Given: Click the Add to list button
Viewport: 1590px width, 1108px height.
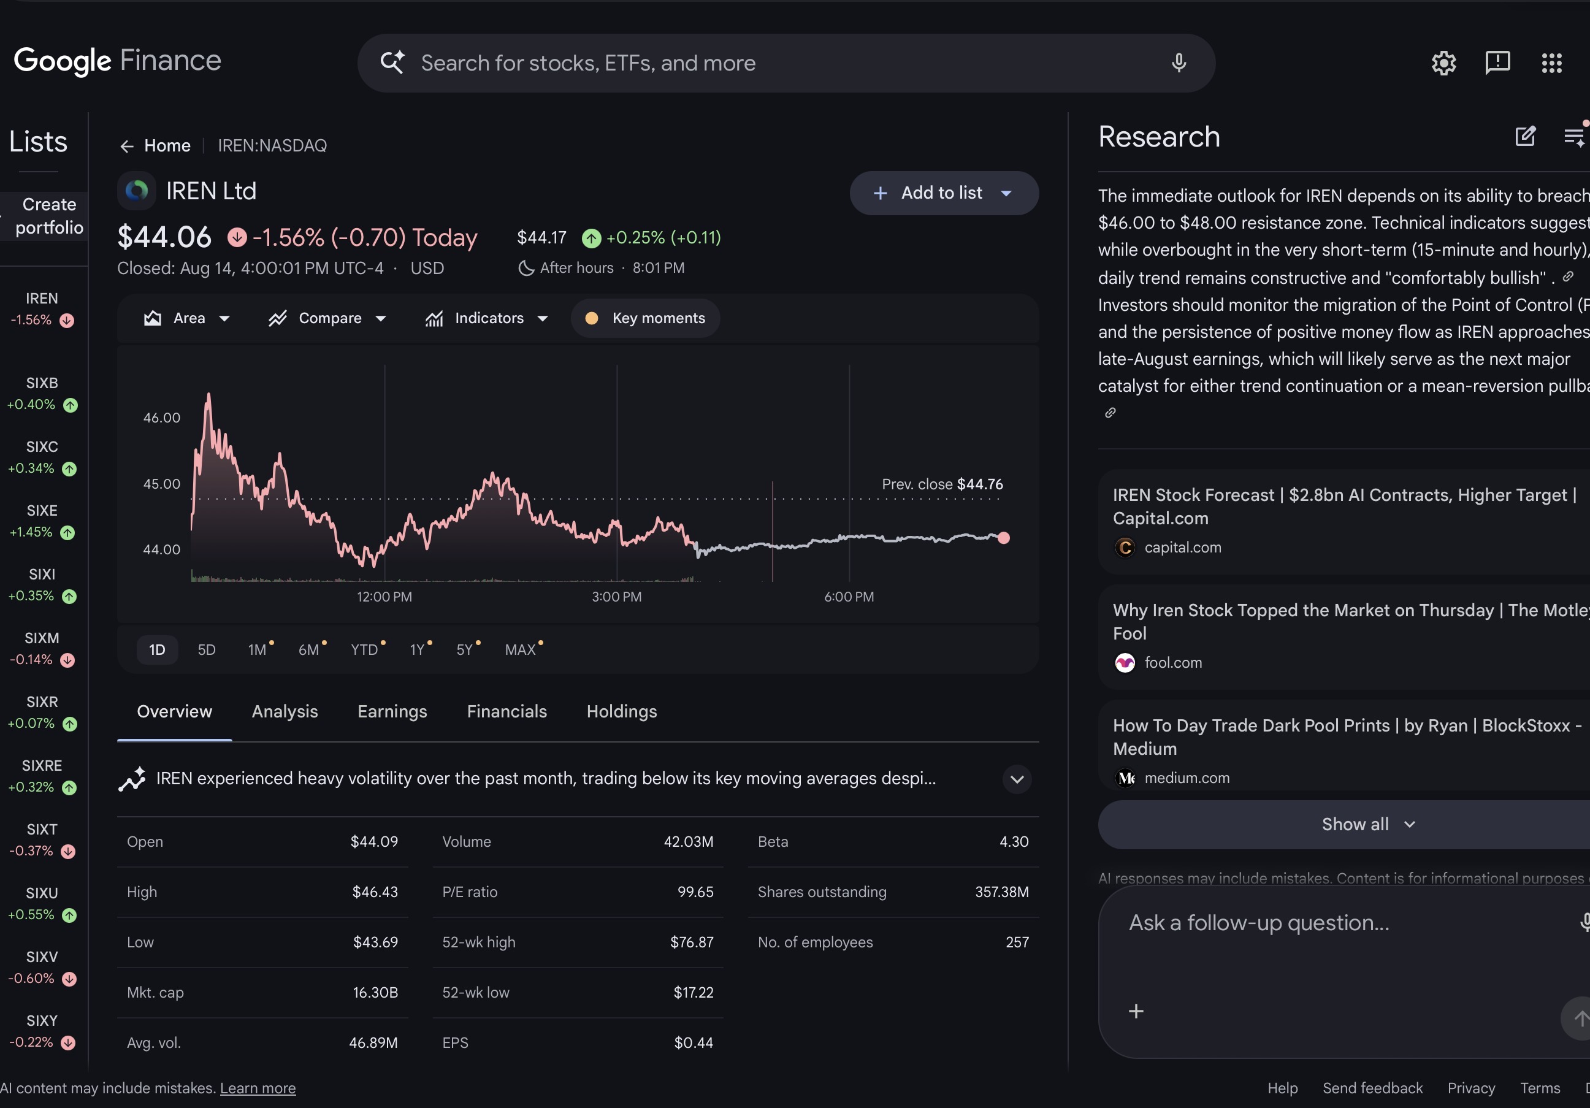Looking at the screenshot, I should click(x=943, y=193).
